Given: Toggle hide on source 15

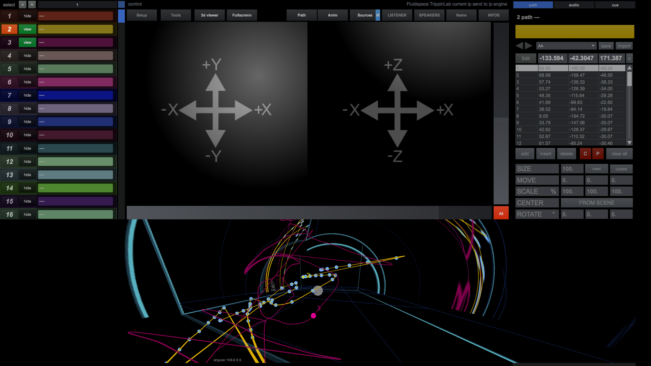Looking at the screenshot, I should (27, 201).
